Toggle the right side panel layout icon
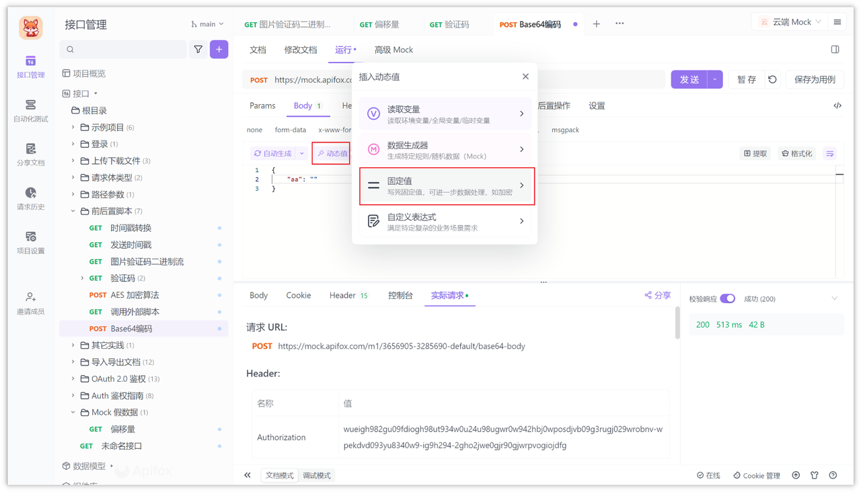The image size is (861, 494). point(835,50)
